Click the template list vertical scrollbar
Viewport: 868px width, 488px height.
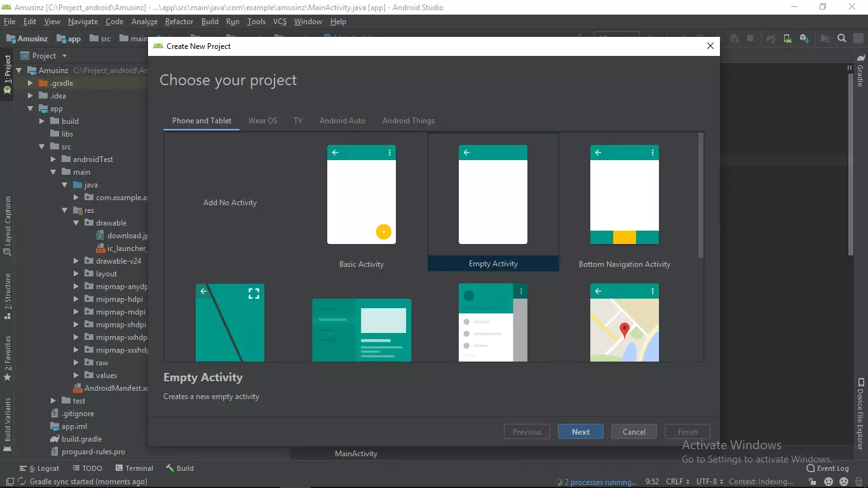tap(701, 195)
